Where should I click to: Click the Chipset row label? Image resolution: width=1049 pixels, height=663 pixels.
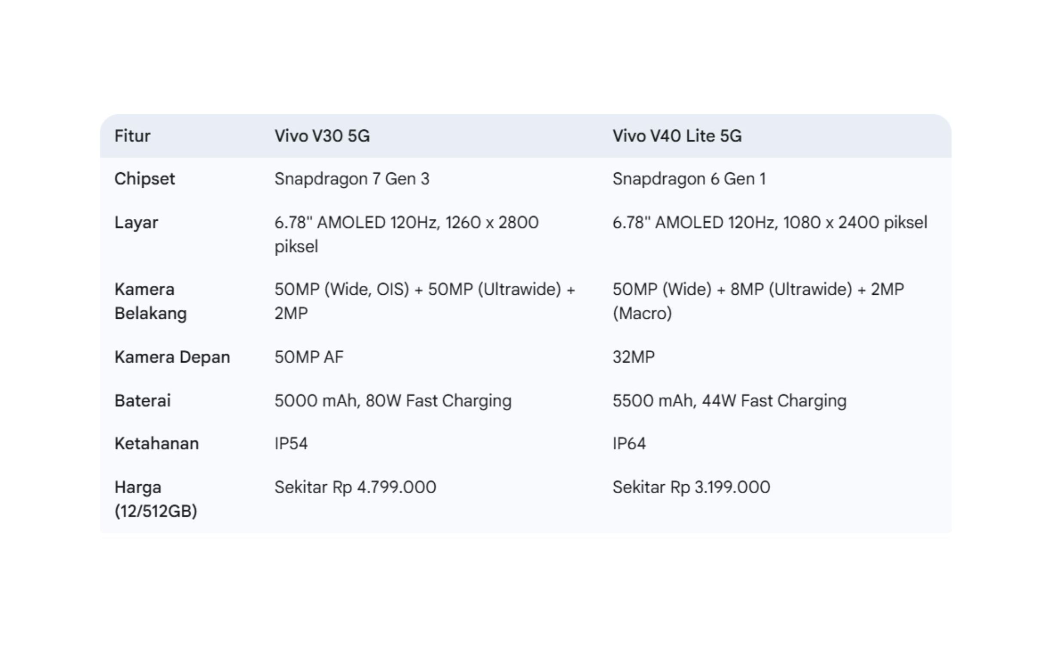click(x=145, y=179)
